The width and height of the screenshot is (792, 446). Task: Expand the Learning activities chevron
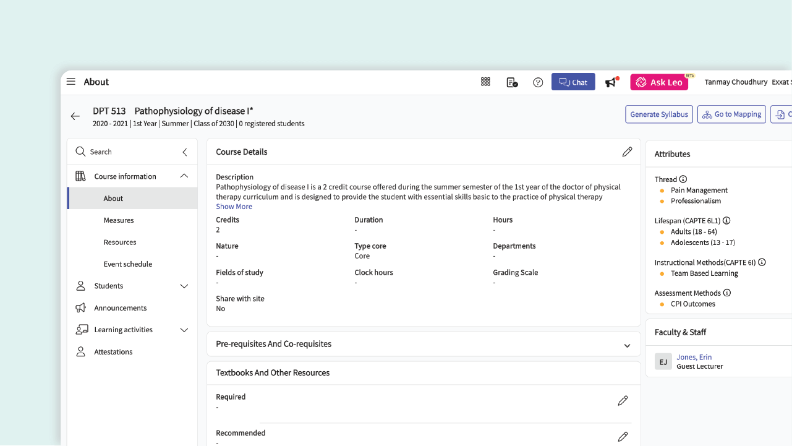tap(184, 330)
